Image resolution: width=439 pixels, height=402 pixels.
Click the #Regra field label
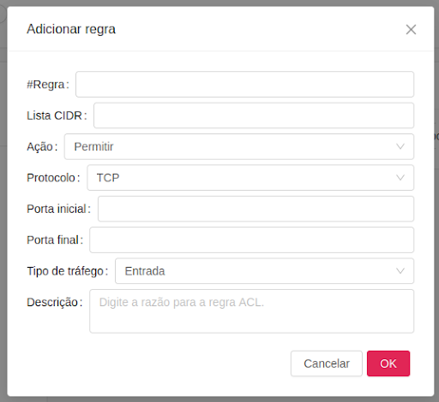[x=45, y=85]
